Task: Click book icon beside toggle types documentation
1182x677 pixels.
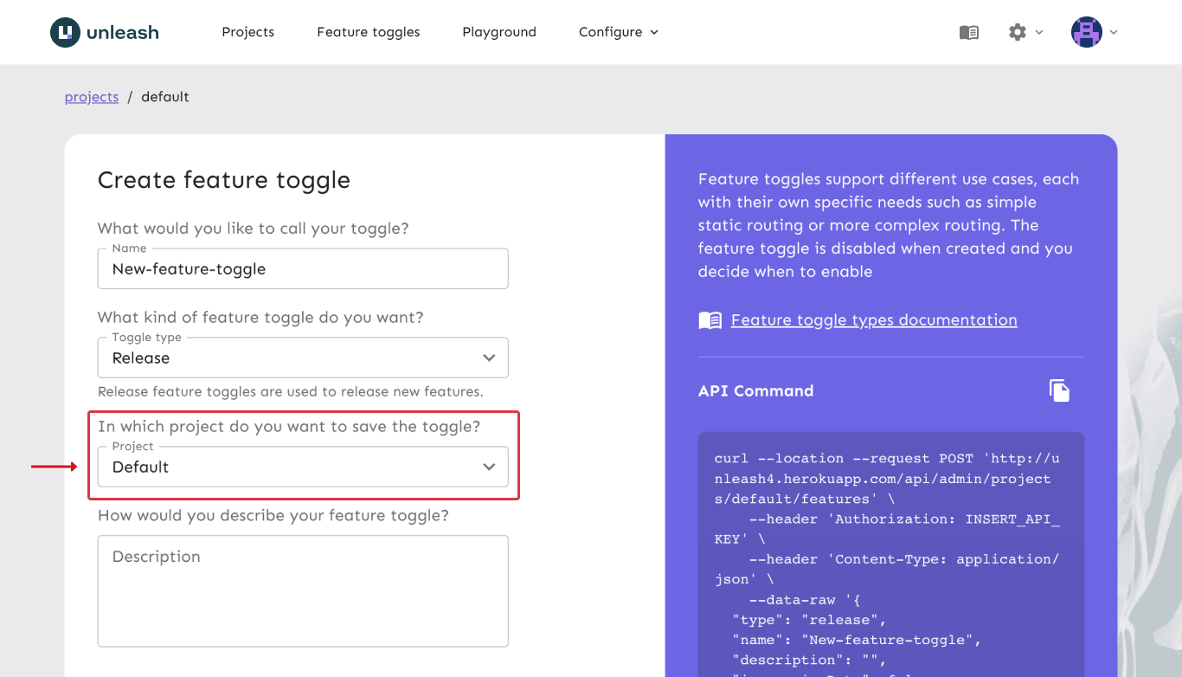Action: pos(710,320)
